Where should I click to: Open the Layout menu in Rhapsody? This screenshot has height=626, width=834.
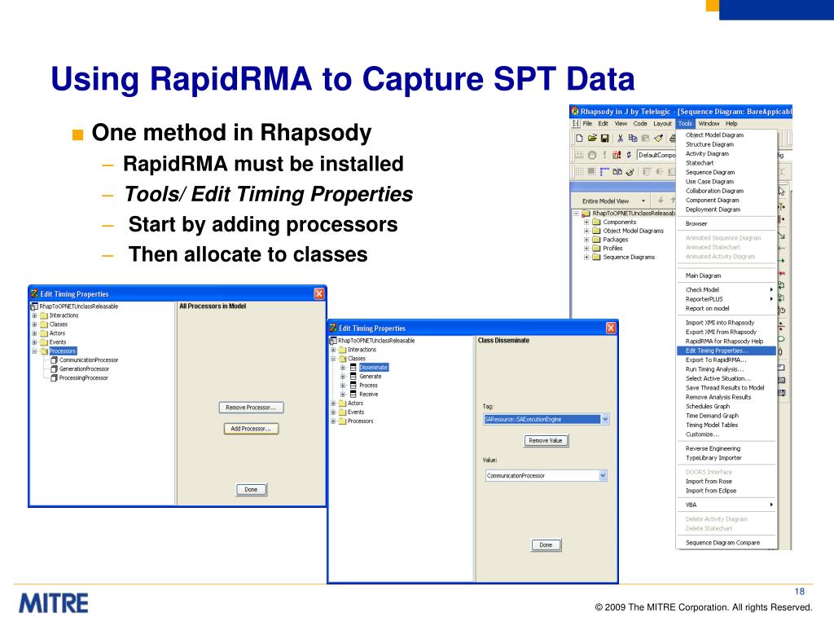point(662,124)
